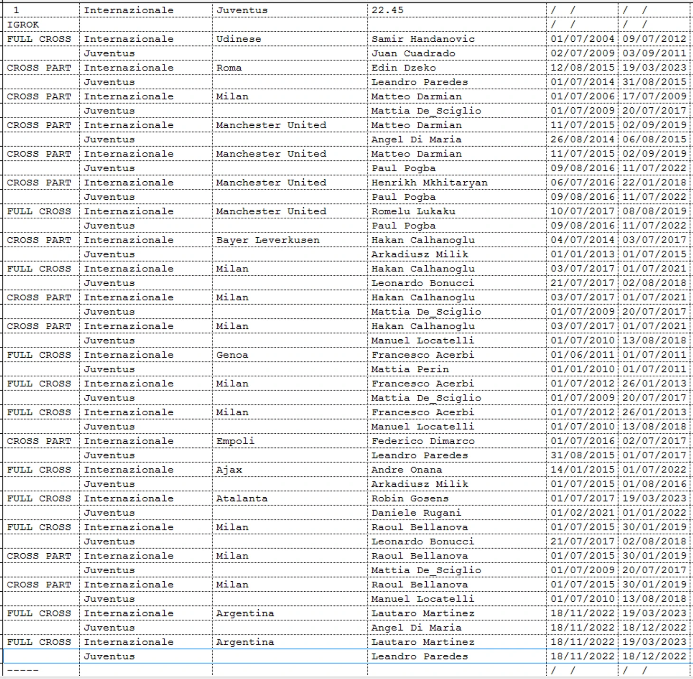Click the date 09/07/2012
This screenshot has height=679, width=693.
[x=655, y=39]
